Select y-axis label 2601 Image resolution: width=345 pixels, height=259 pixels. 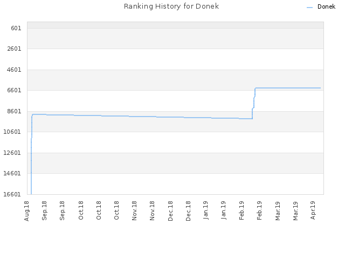(x=15, y=49)
